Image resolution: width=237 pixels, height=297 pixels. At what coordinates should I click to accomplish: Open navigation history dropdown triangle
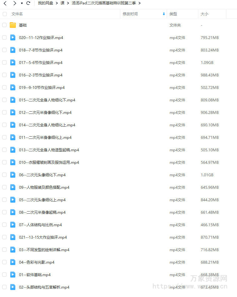[x=22, y=3]
